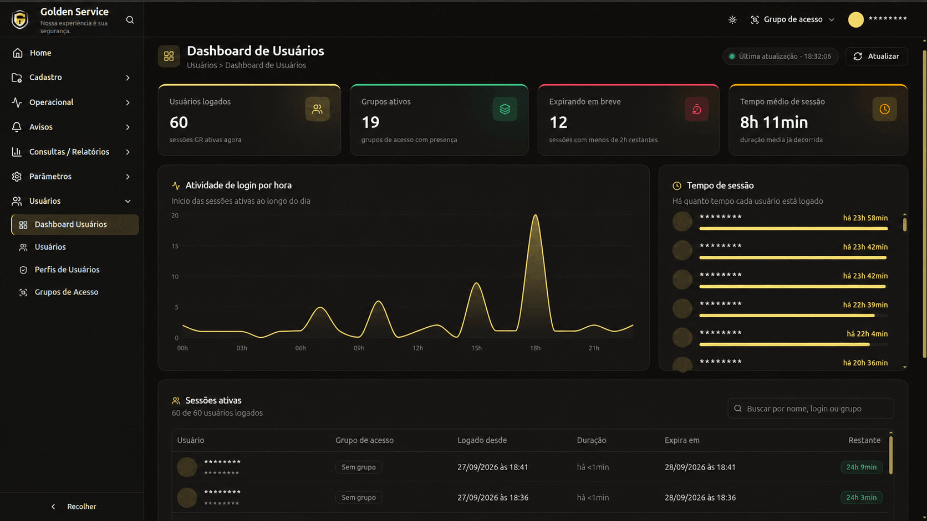Click Recolher to collapse the sidebar
927x521 pixels.
pyautogui.click(x=73, y=507)
